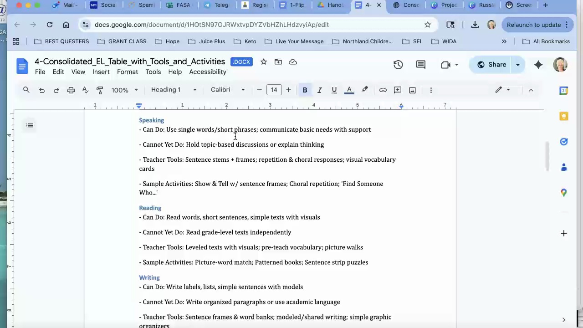This screenshot has height=328, width=583.
Task: Open comments panel icon
Action: click(x=421, y=65)
